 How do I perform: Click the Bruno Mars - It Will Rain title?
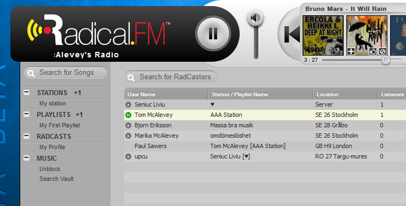[x=346, y=9]
